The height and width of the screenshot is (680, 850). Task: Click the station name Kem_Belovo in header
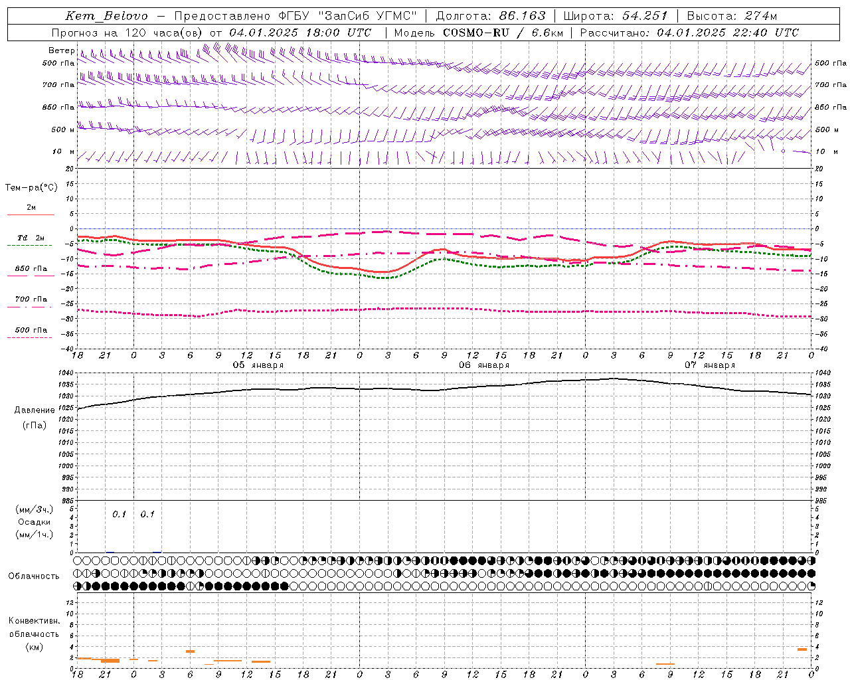107,16
